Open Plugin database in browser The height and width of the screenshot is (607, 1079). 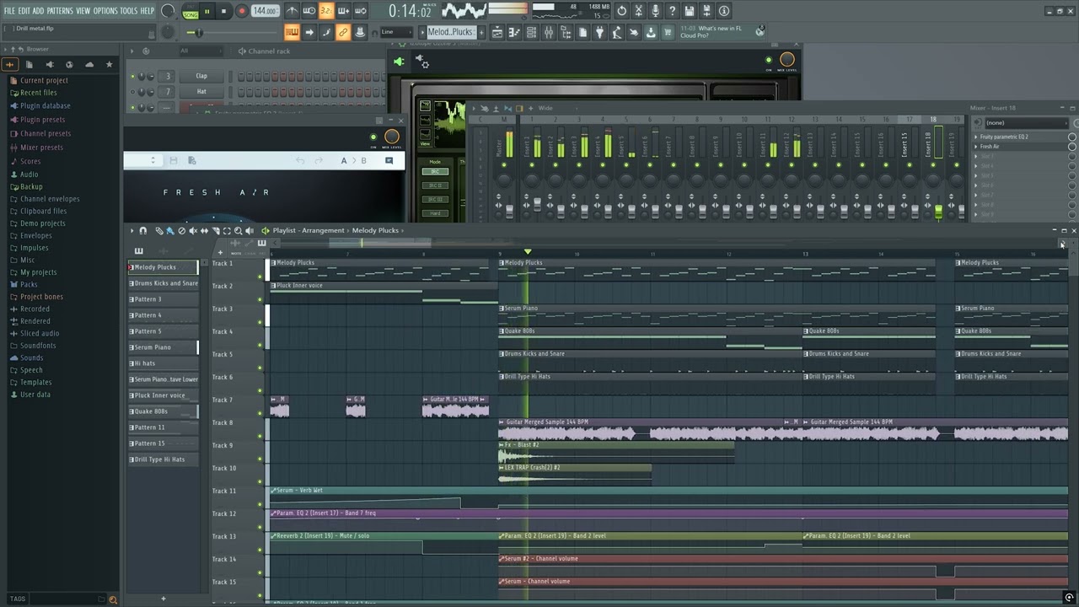point(46,106)
